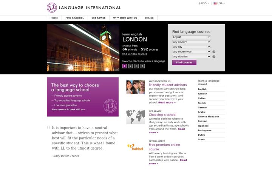Image resolution: width=272 pixels, height=170 pixels.
Task: Click the student advisors photo
Action: 136,87
